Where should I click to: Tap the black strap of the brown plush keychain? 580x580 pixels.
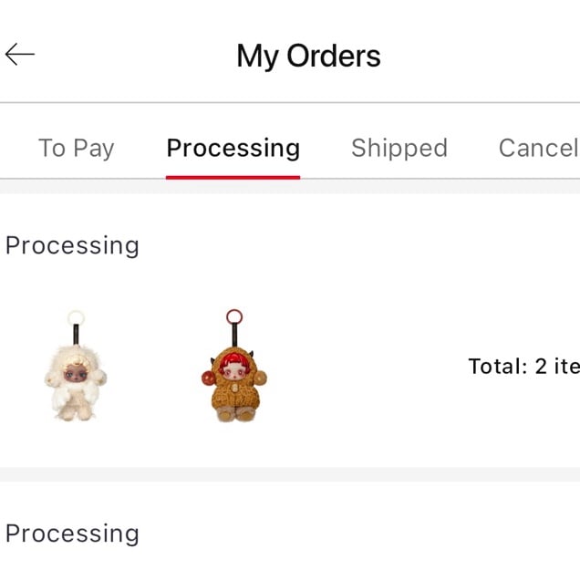(234, 336)
